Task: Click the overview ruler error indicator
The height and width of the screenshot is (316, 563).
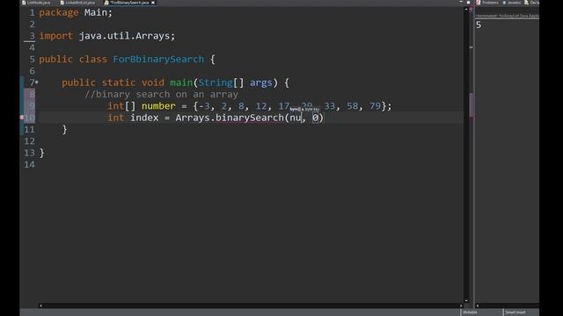Action: (472, 10)
